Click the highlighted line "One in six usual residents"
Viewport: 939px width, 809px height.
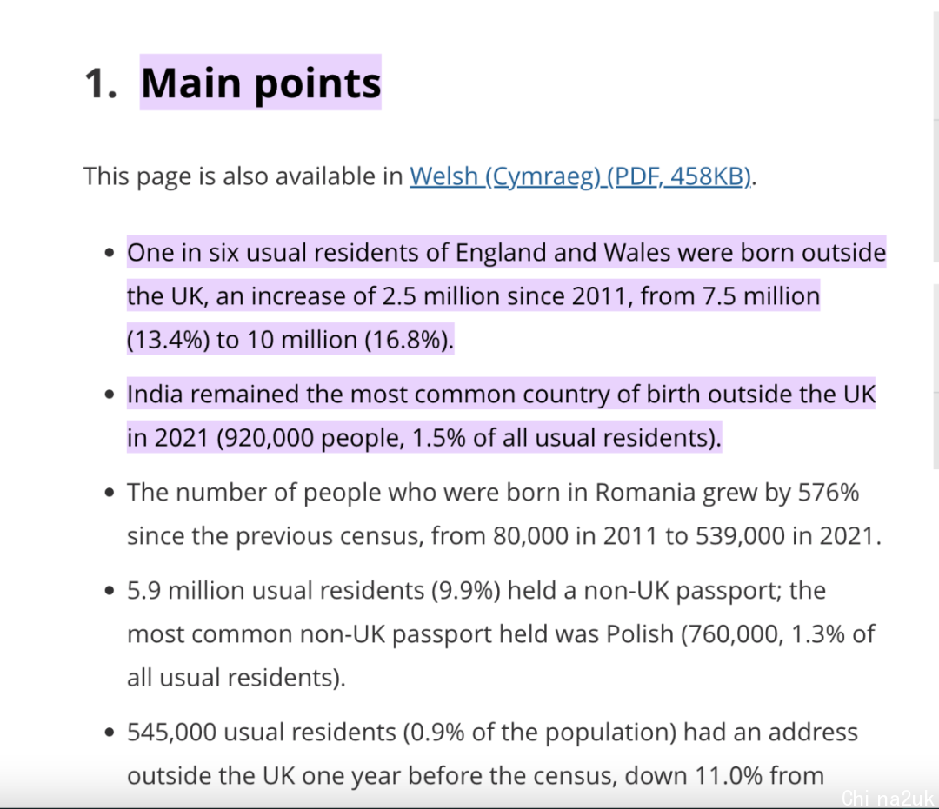[x=506, y=253]
